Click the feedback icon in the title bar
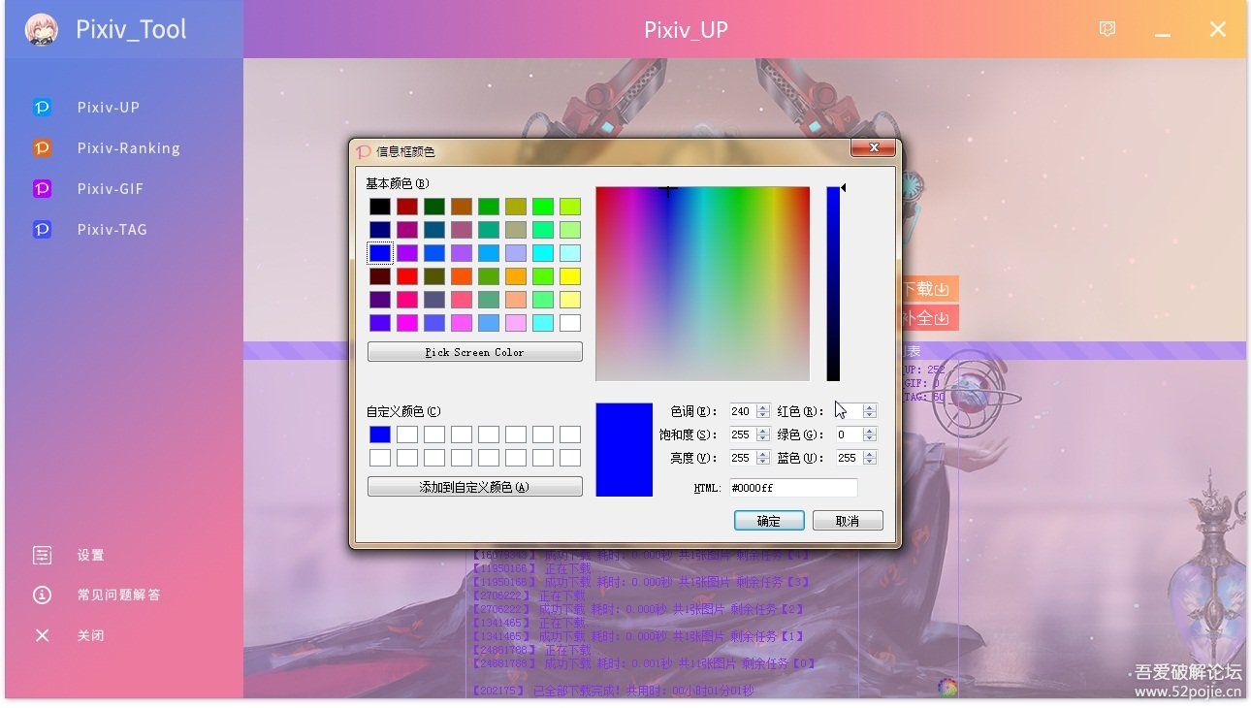 click(x=1107, y=29)
